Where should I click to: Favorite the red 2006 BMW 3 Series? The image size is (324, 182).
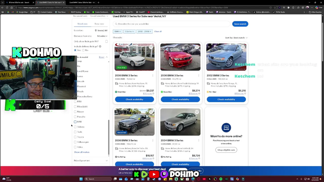[197, 47]
